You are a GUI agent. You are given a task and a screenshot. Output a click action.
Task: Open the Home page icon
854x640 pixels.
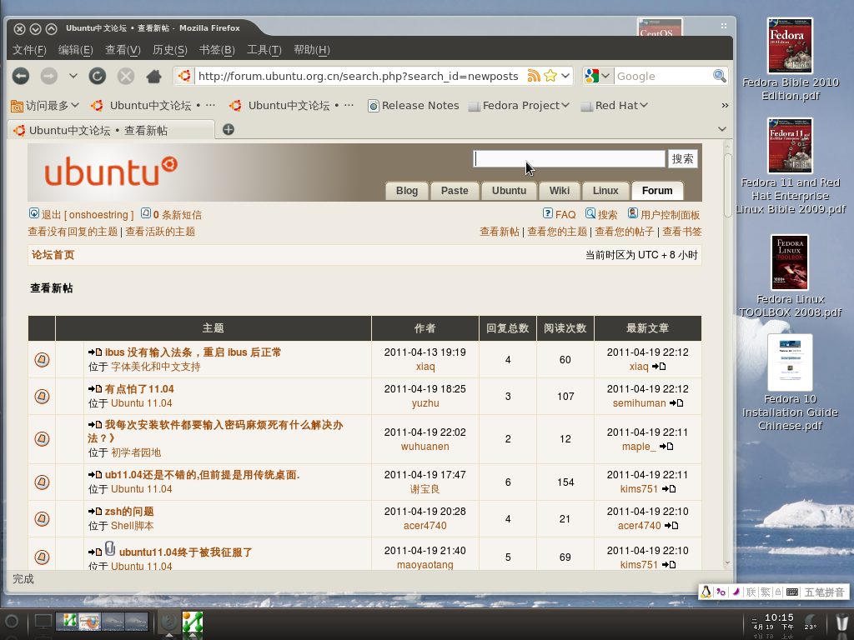(154, 76)
